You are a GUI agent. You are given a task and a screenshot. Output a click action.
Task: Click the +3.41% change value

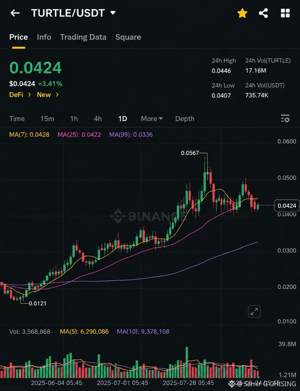click(x=50, y=84)
